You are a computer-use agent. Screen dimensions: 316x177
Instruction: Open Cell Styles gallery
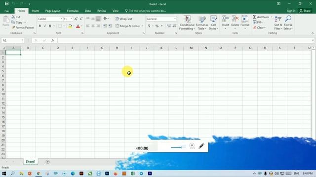(x=213, y=23)
